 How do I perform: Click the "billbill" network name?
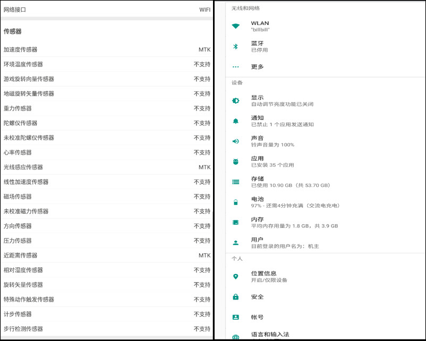(x=260, y=30)
